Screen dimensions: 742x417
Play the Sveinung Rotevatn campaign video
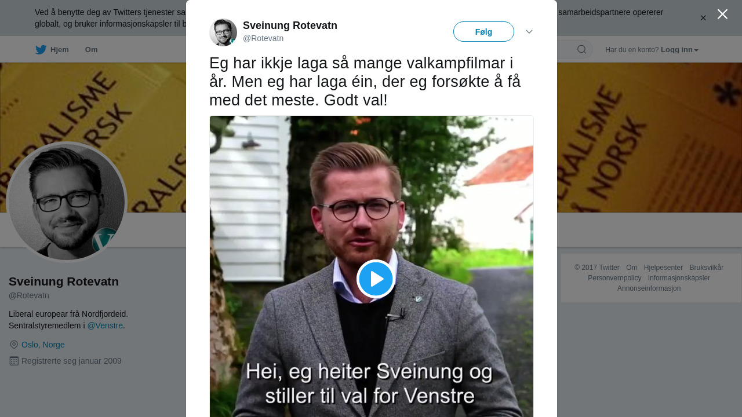[376, 279]
